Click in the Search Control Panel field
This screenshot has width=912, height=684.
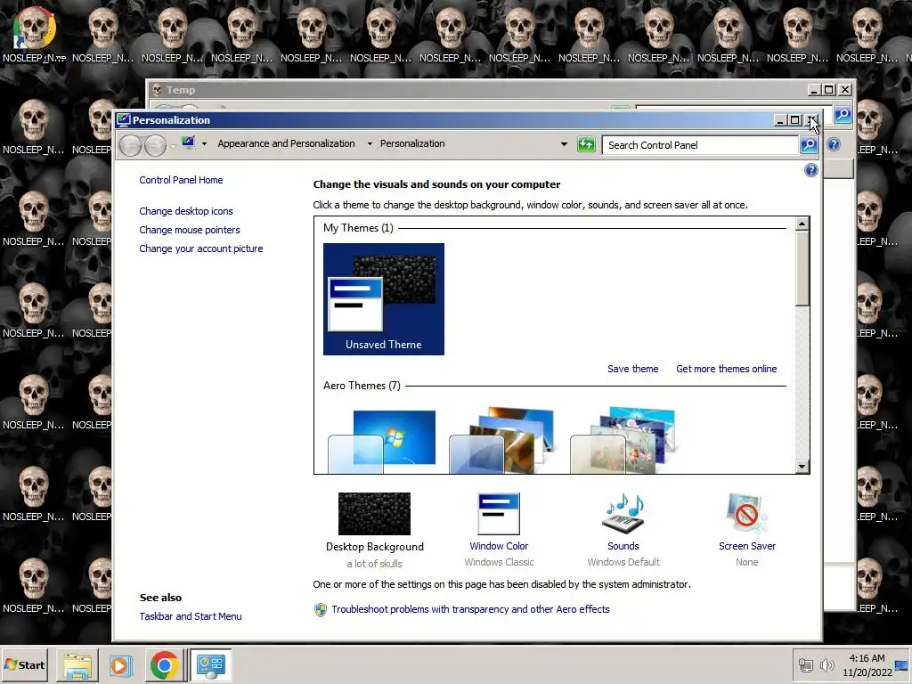tap(700, 145)
